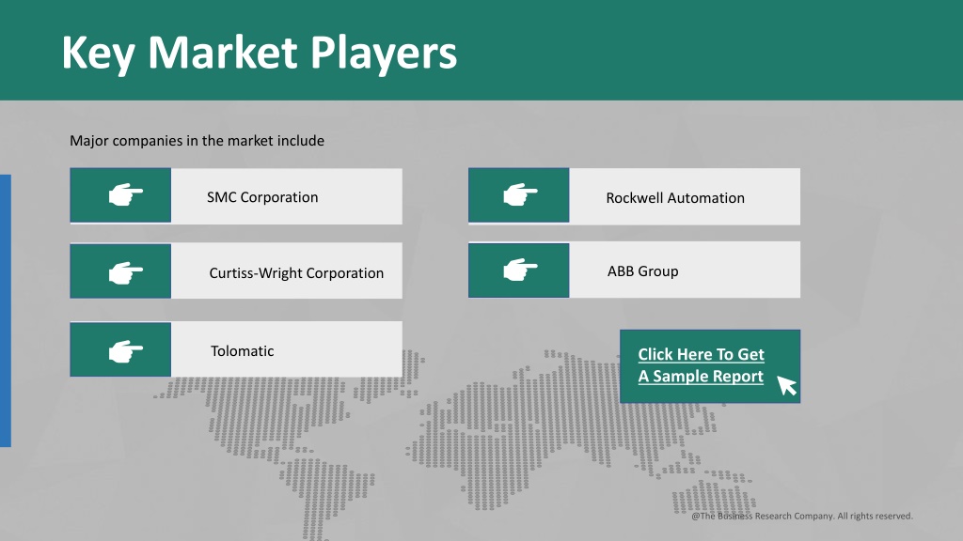Select the Tolomatic label

pyautogui.click(x=242, y=351)
